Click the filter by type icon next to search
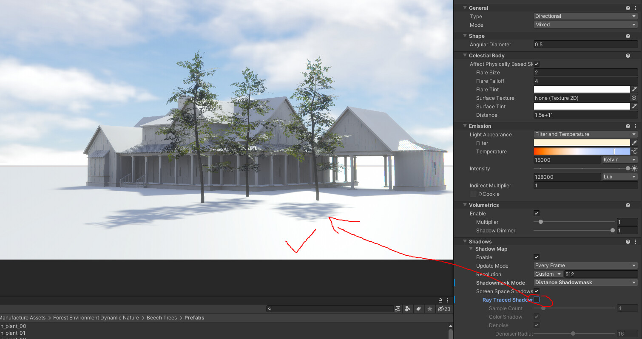 click(408, 309)
